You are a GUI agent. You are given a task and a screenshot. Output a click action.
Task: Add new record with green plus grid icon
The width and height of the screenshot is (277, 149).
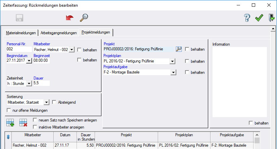click(x=10, y=123)
